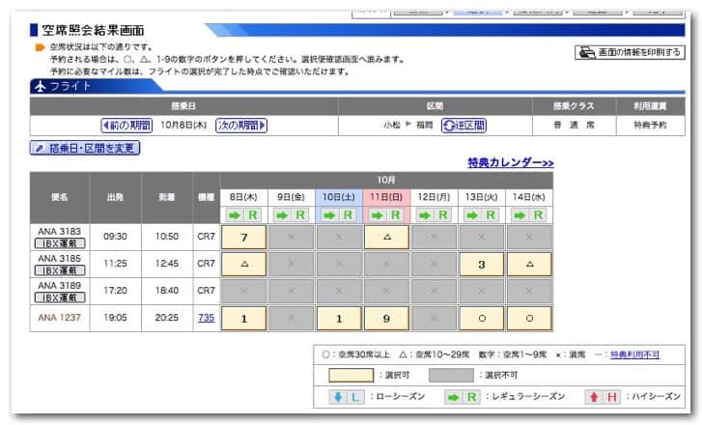Click the 14日(水) date header

point(529,197)
